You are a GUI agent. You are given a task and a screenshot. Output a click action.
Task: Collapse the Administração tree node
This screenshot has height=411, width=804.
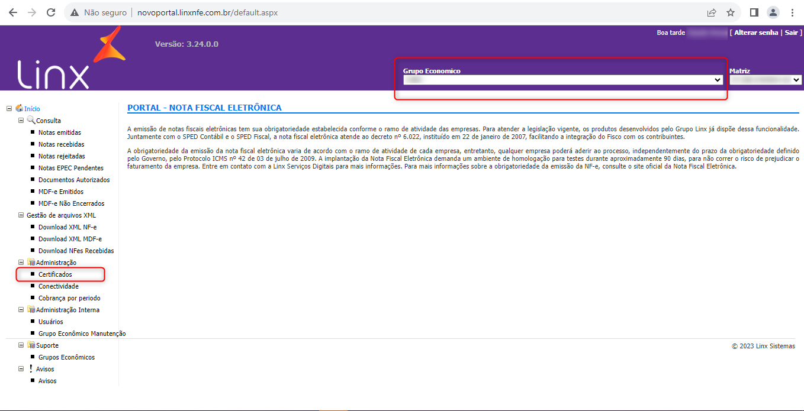[21, 262]
